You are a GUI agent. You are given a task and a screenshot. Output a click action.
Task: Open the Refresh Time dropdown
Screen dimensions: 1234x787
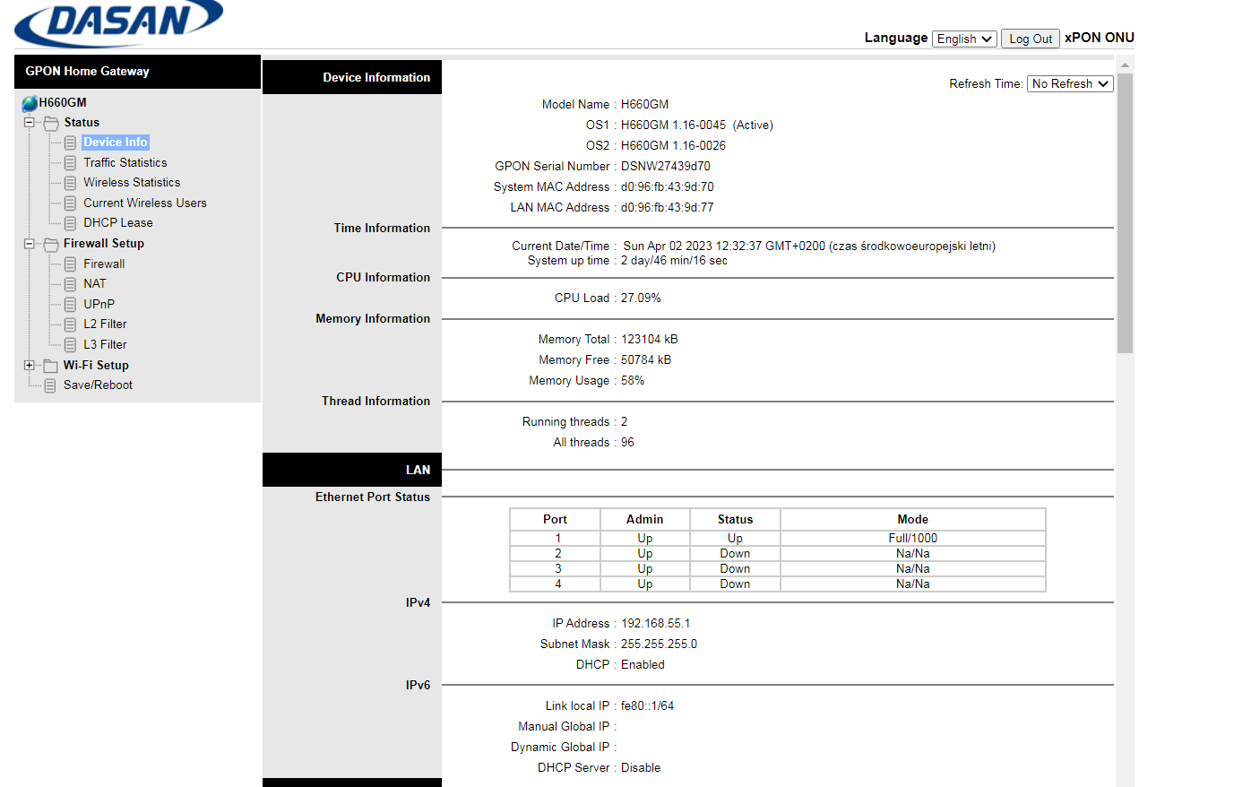pyautogui.click(x=1070, y=83)
